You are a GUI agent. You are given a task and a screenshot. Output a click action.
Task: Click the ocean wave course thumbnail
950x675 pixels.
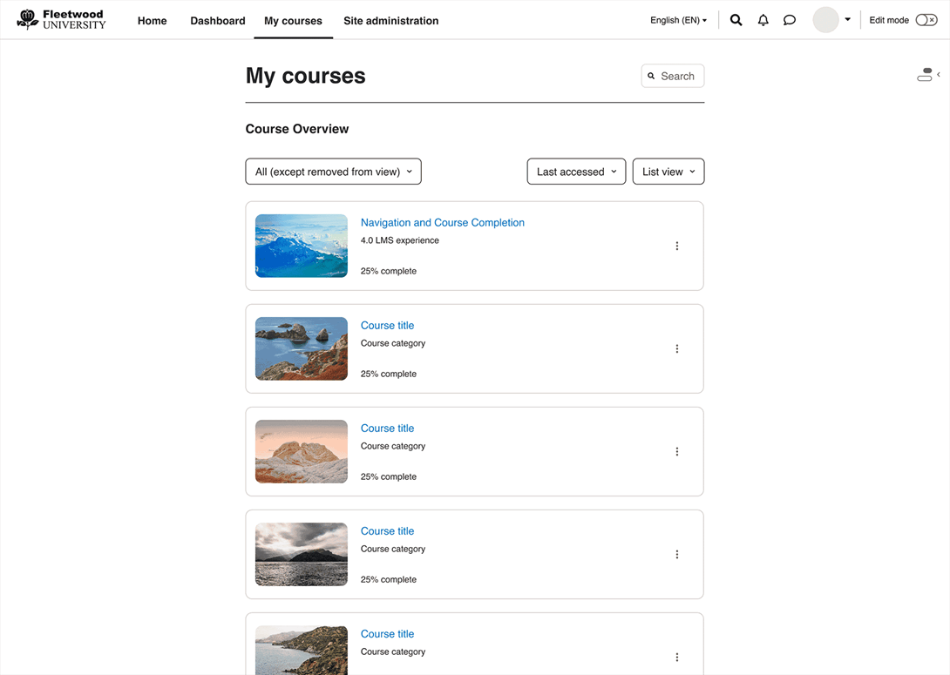(x=301, y=246)
